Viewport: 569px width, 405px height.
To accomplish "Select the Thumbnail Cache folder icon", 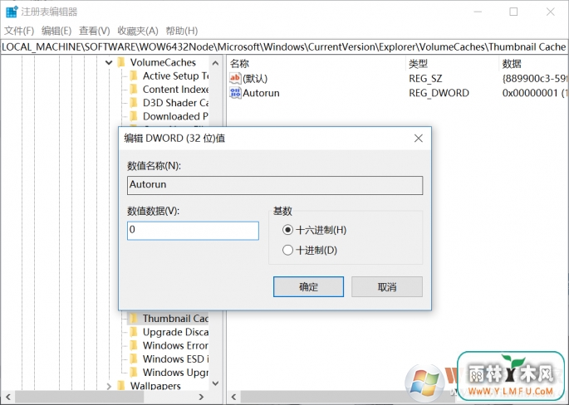I will pos(134,319).
